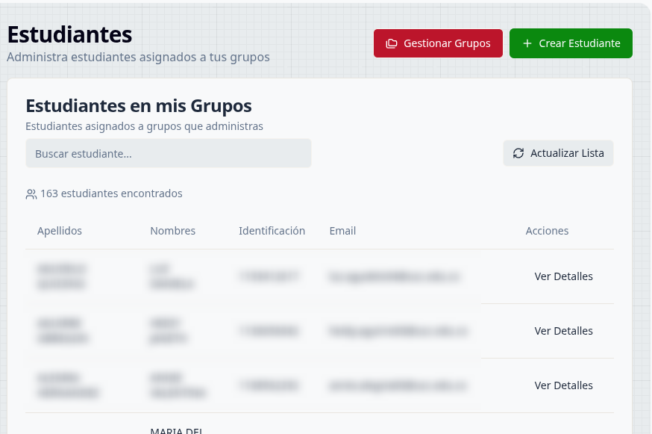Click the "Estudiantes asignados a grupos que administras" description
This screenshot has width=652, height=434.
[x=144, y=126]
